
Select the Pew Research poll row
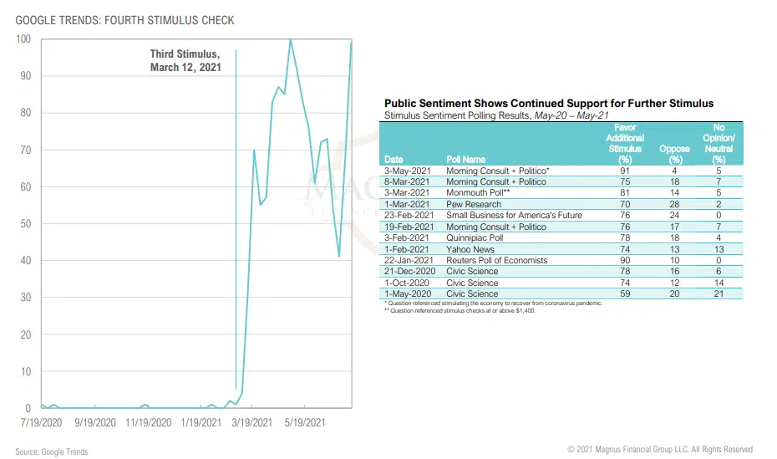[474, 204]
